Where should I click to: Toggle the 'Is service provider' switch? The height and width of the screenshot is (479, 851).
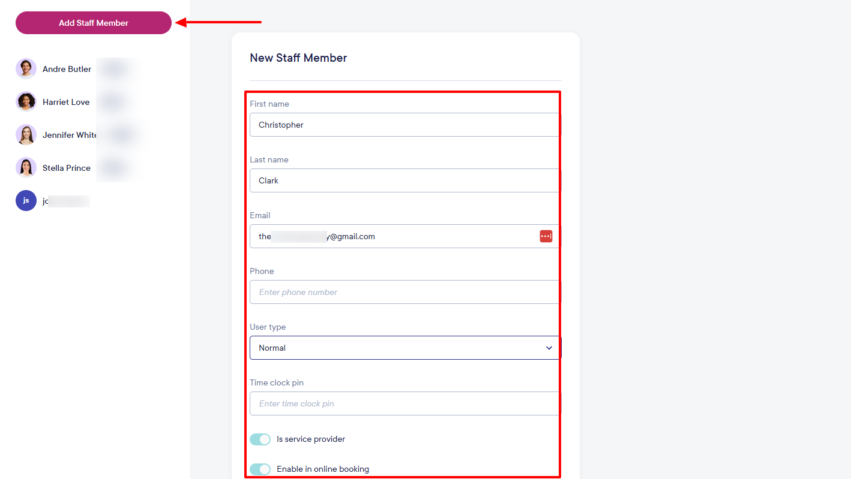[260, 439]
